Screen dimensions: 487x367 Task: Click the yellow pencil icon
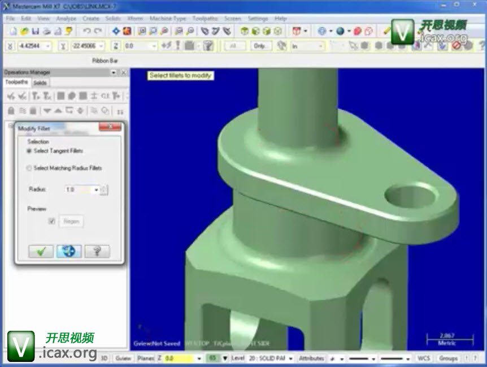[x=386, y=31]
